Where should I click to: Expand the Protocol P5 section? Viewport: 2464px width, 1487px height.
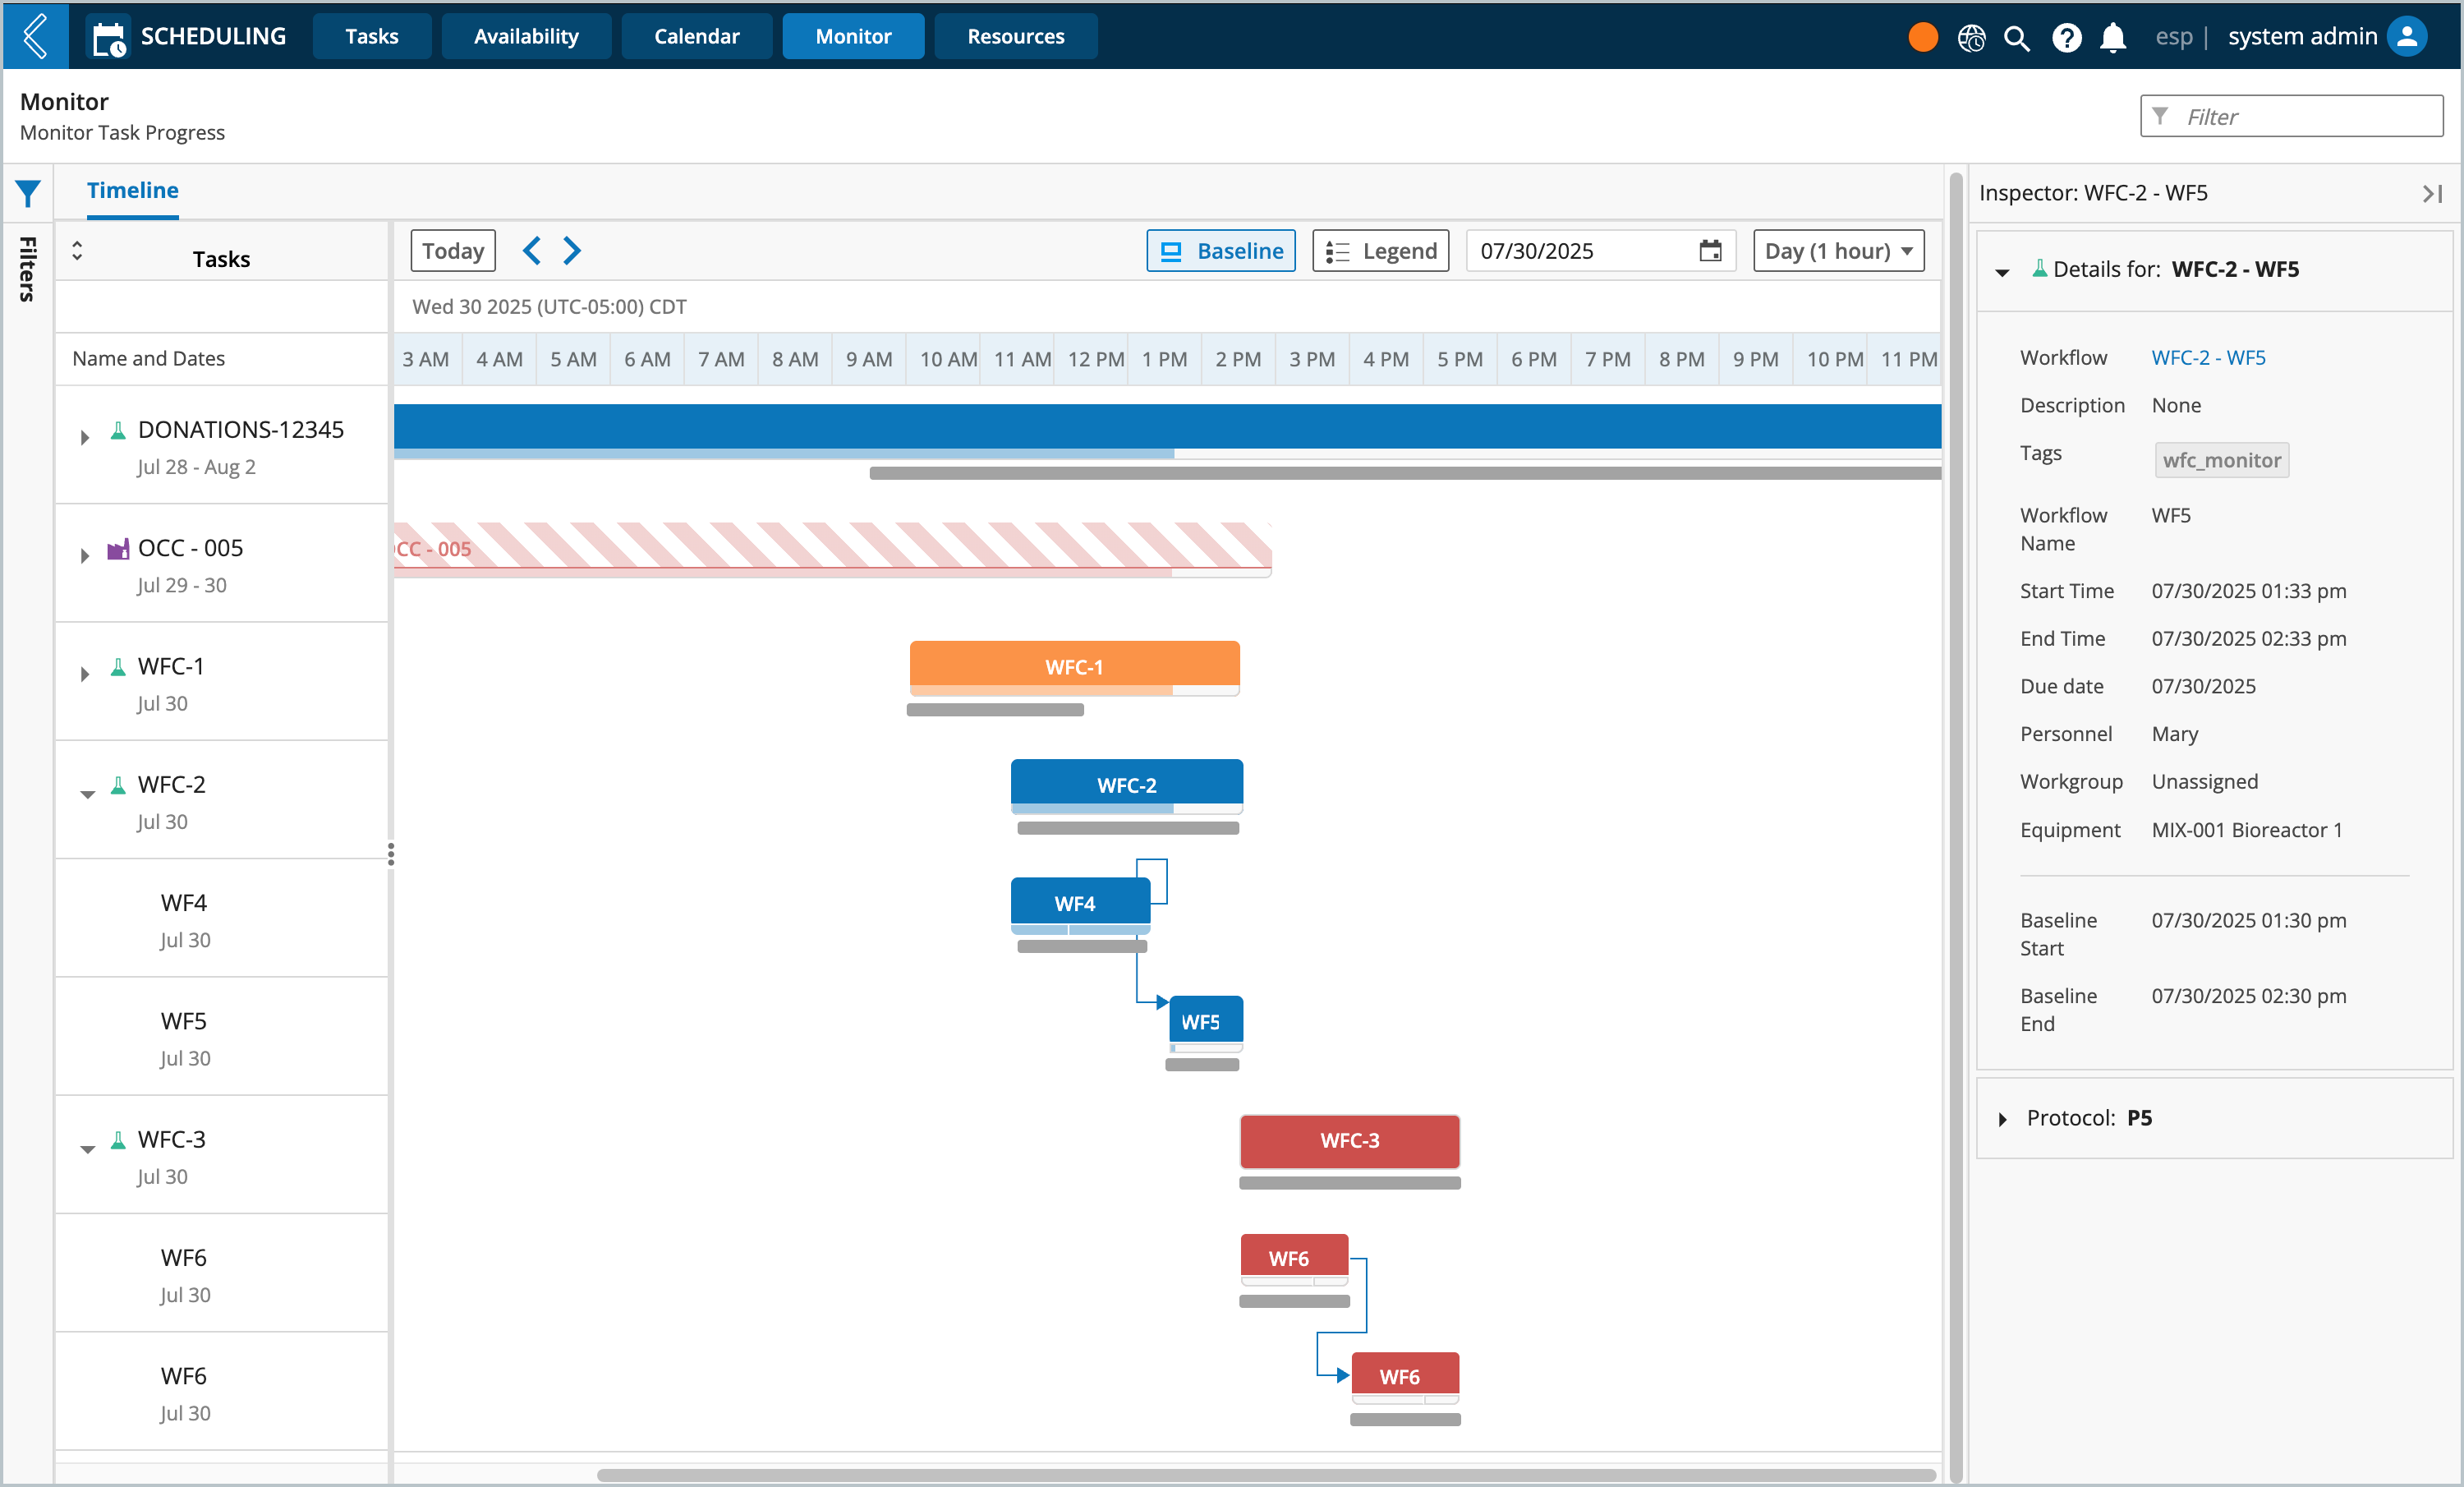(x=2002, y=1119)
